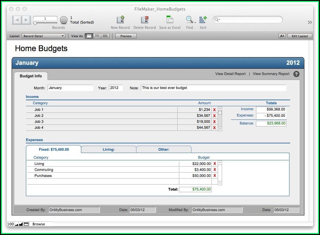Delete the Job 4 income row
The height and width of the screenshot is (235, 320).
click(x=214, y=128)
